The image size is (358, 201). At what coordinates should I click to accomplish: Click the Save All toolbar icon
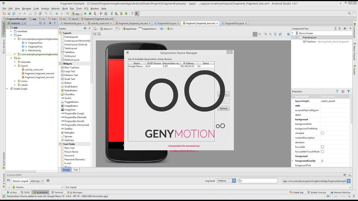[9, 13]
